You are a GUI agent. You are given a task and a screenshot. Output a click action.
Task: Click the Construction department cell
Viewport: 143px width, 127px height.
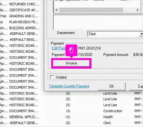coord(113,111)
